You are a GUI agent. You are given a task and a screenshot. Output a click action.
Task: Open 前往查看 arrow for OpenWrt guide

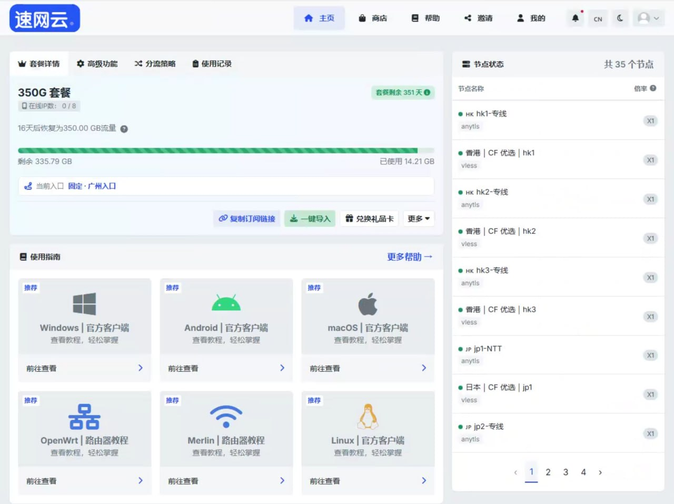click(141, 481)
